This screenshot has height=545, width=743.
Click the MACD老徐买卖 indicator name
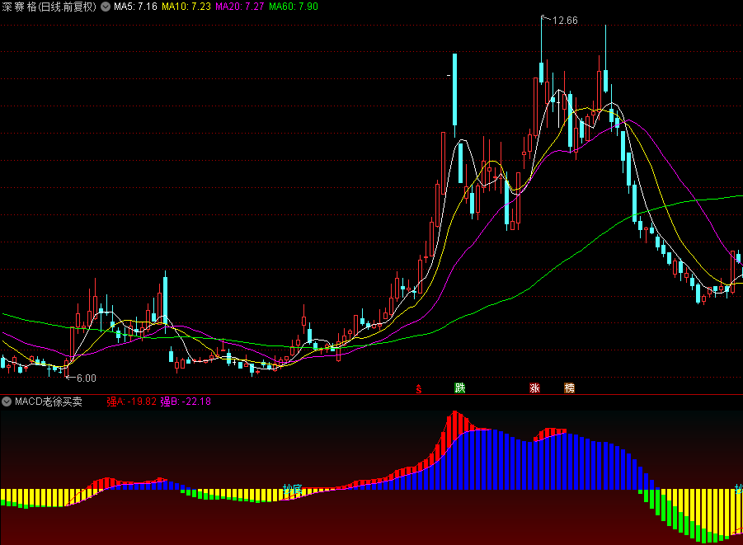pyautogui.click(x=49, y=402)
